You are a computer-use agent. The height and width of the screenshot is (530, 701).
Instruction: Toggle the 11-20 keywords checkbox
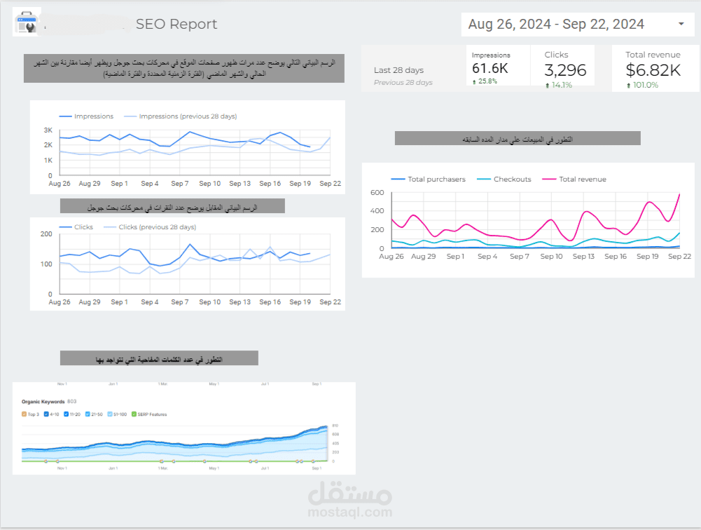(66, 414)
